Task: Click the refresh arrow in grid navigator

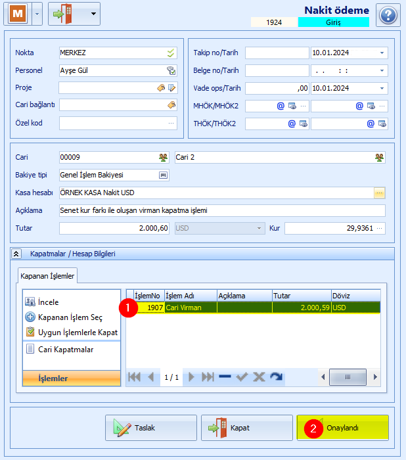Action: click(276, 377)
